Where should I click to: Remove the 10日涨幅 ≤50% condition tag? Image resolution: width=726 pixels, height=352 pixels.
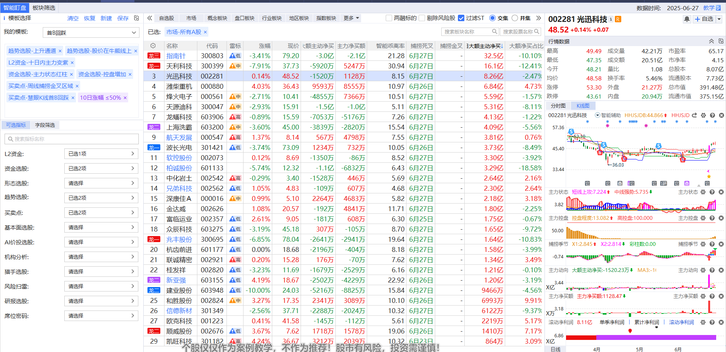(125, 98)
